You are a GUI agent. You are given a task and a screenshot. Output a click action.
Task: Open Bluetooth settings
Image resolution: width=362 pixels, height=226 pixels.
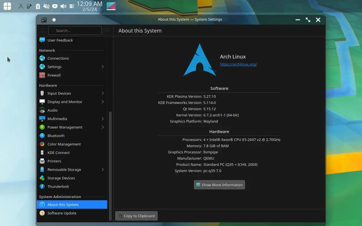click(72, 136)
